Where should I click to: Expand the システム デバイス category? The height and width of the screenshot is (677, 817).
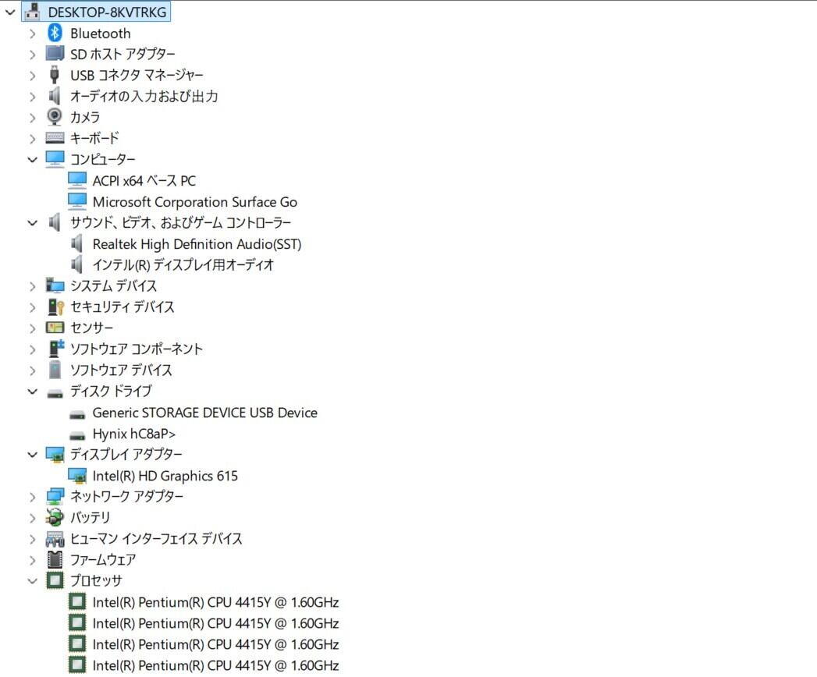[x=32, y=286]
